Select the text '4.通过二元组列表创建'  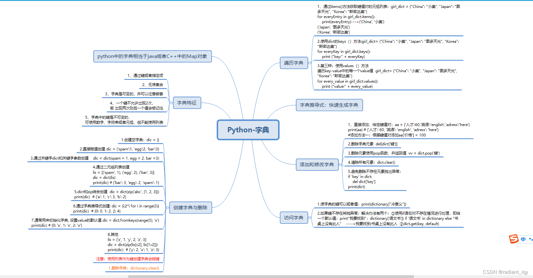point(111,167)
